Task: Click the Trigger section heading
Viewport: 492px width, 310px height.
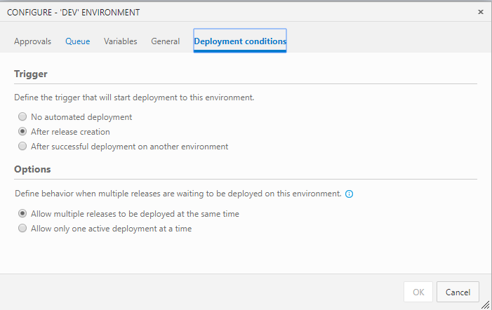Action: (x=31, y=74)
